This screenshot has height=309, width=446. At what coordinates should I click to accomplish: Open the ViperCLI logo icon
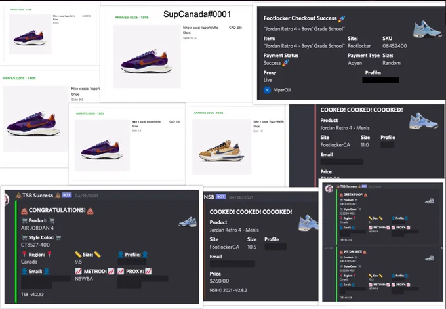click(x=267, y=90)
